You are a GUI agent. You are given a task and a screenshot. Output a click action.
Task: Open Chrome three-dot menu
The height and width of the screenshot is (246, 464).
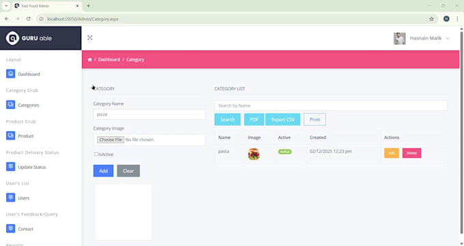pos(457,18)
